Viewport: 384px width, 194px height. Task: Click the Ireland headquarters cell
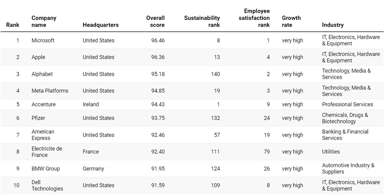click(91, 104)
